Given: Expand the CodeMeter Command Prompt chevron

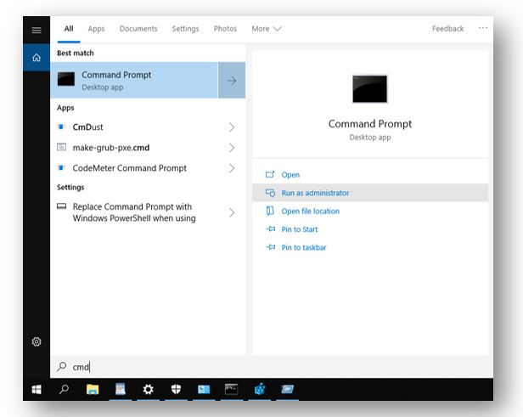Looking at the screenshot, I should click(x=232, y=168).
